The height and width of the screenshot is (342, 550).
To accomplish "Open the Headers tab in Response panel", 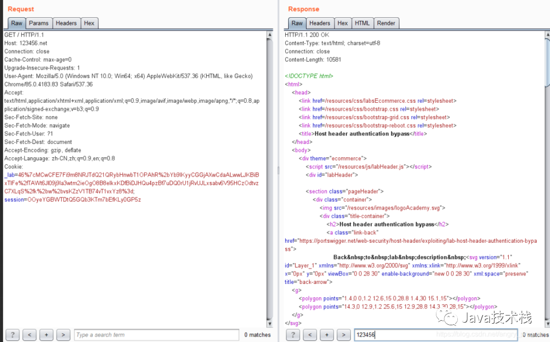I will click(319, 23).
